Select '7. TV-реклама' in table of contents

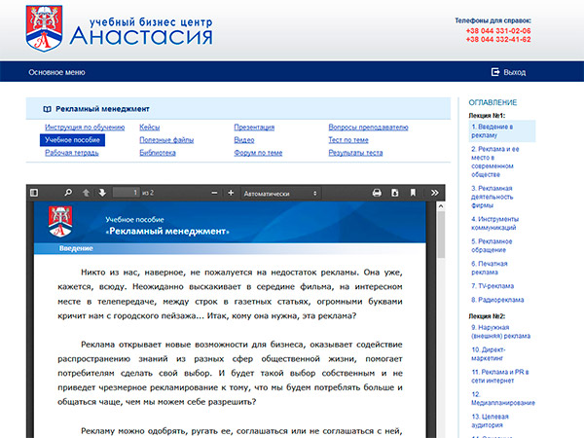[493, 286]
